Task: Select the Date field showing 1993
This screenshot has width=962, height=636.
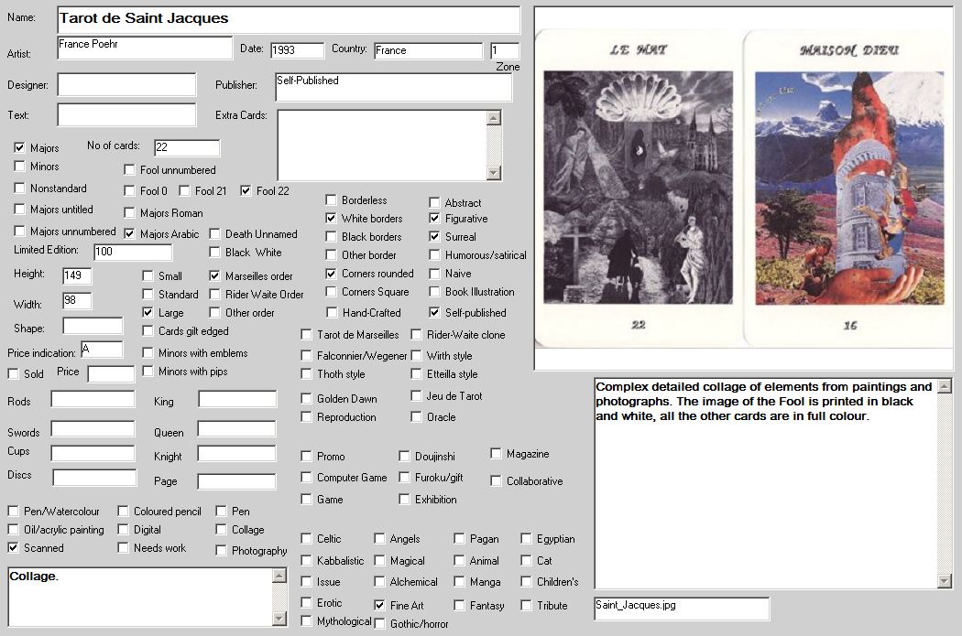Action: [296, 50]
